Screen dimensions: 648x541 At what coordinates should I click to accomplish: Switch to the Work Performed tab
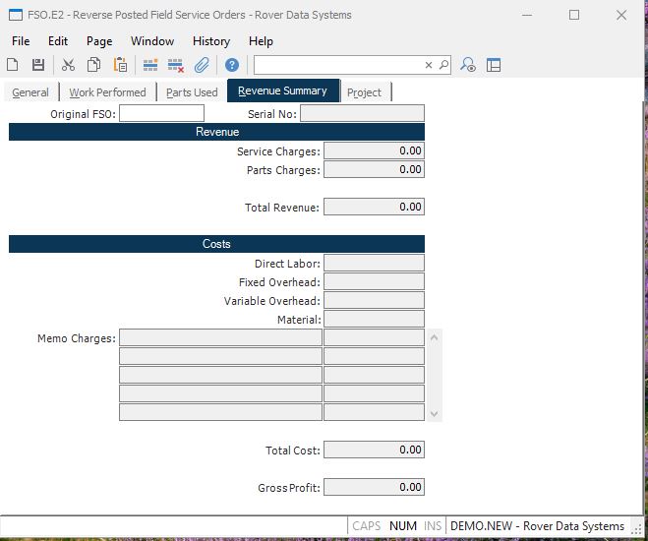[107, 92]
